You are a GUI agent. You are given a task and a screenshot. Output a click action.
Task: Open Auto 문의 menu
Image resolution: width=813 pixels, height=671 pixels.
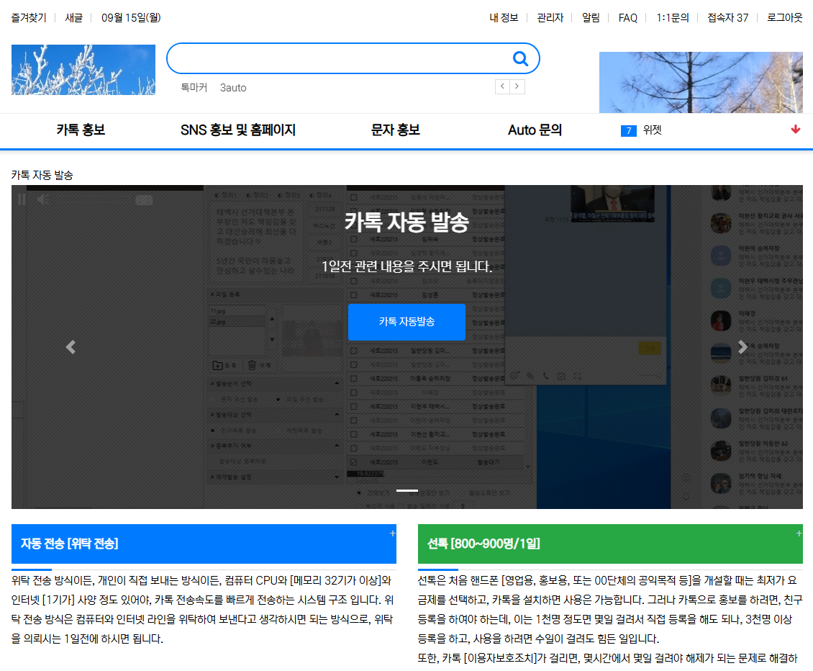[x=535, y=130]
